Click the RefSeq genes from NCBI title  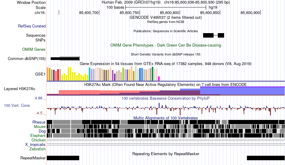(x=166, y=22)
